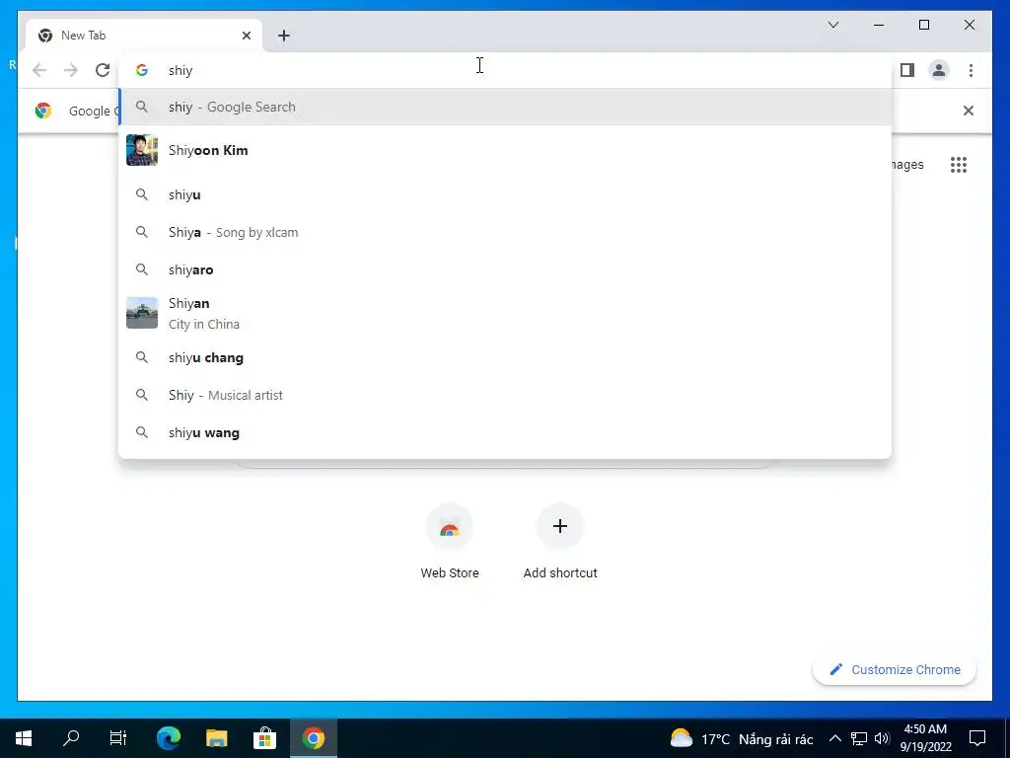1010x758 pixels.
Task: Open the volume tray icon
Action: point(883,738)
